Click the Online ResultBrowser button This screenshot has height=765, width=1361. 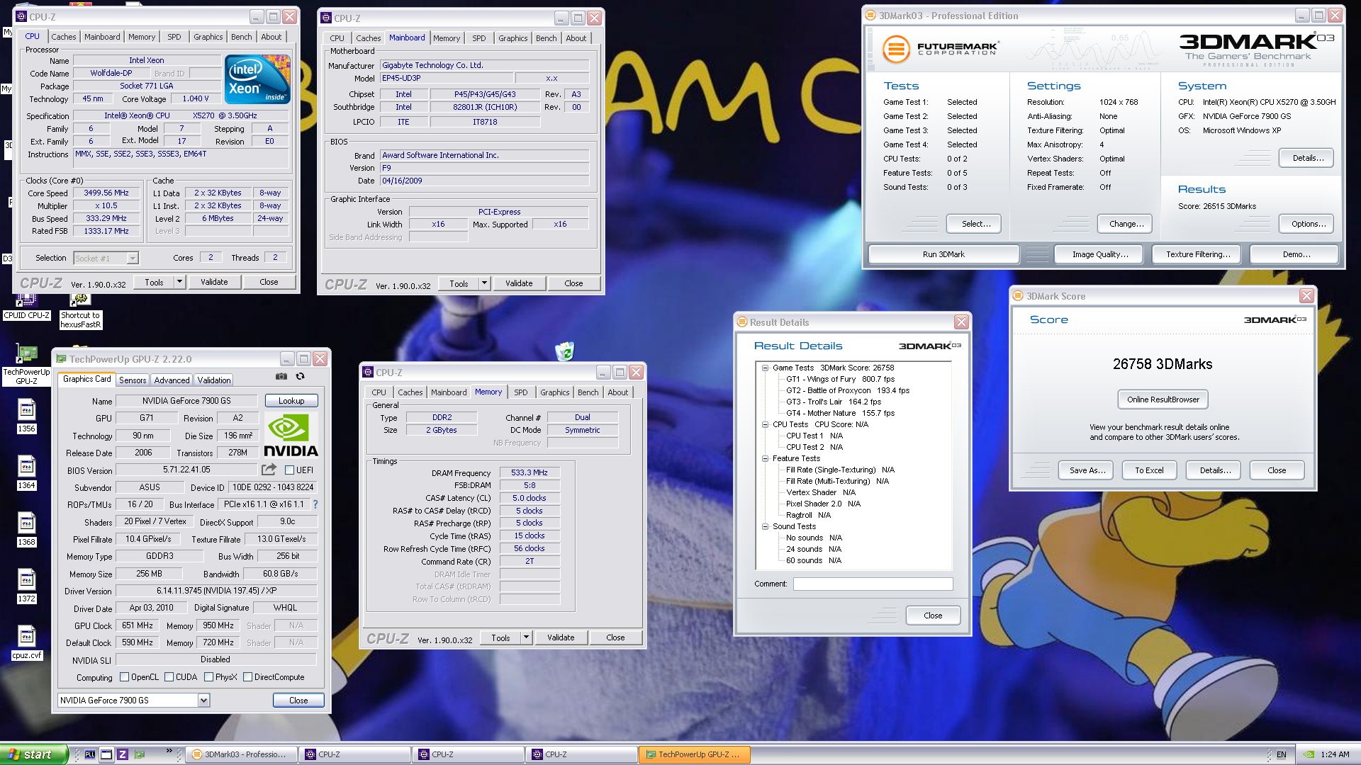tap(1163, 399)
